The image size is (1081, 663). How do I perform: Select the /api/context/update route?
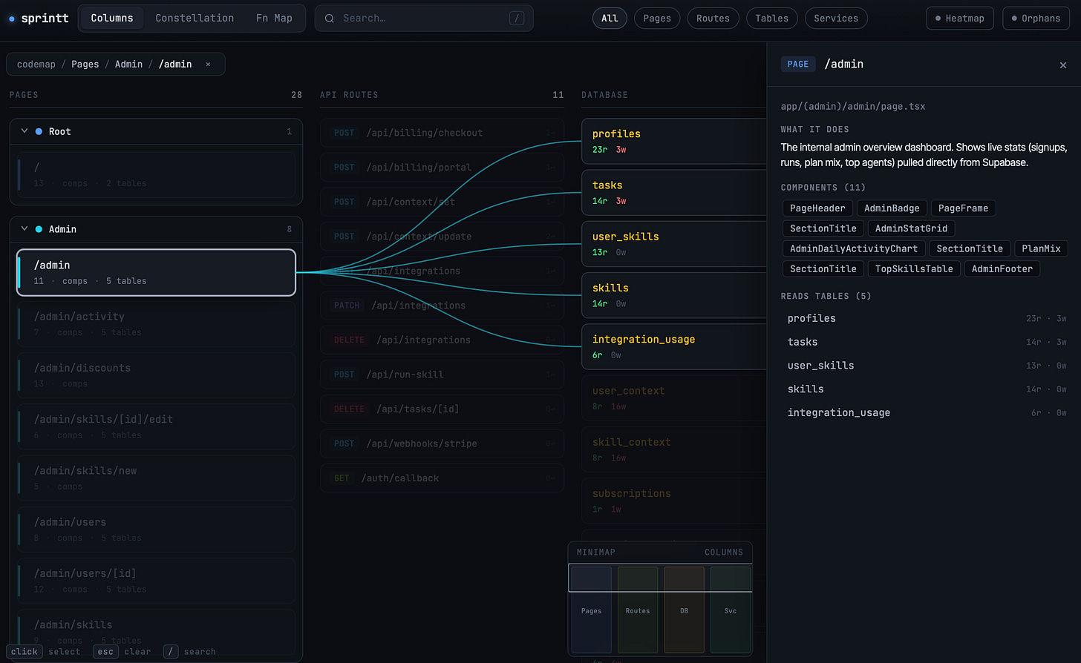coord(442,237)
